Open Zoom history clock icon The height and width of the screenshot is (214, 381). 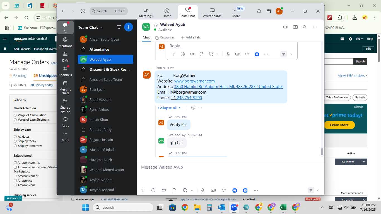(x=83, y=11)
